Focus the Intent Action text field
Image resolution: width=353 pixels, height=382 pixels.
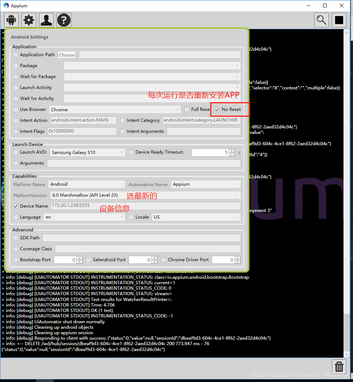83,120
